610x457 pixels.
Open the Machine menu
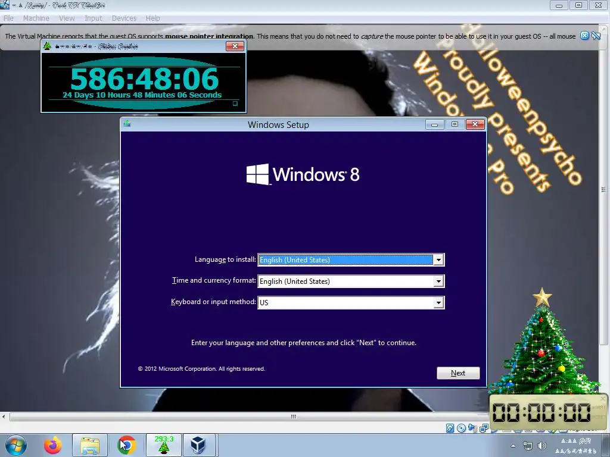pyautogui.click(x=36, y=18)
